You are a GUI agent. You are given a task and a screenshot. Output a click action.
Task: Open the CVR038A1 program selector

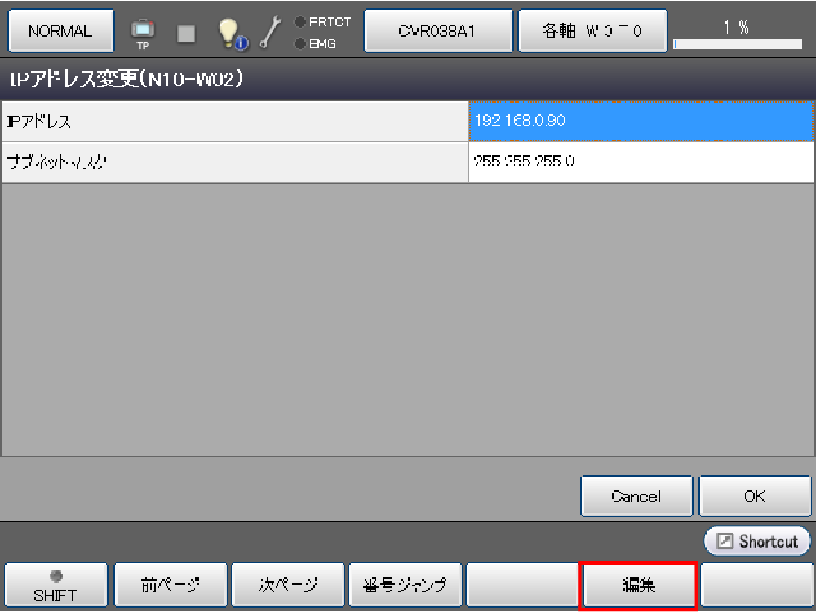[437, 31]
